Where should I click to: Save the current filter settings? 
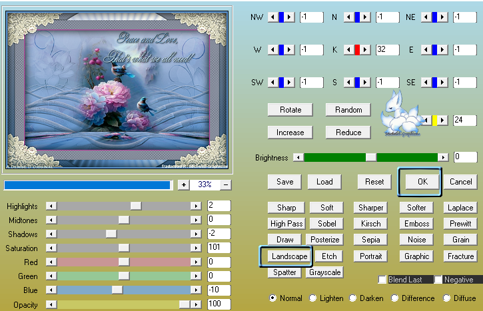[x=284, y=182]
